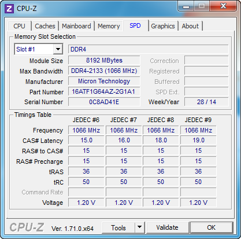Select the Module Size 8192 MBytes field
The width and height of the screenshot is (241, 239).
coord(104,60)
